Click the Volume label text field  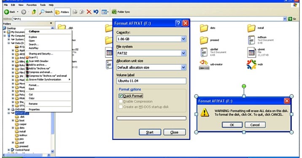[151, 81]
